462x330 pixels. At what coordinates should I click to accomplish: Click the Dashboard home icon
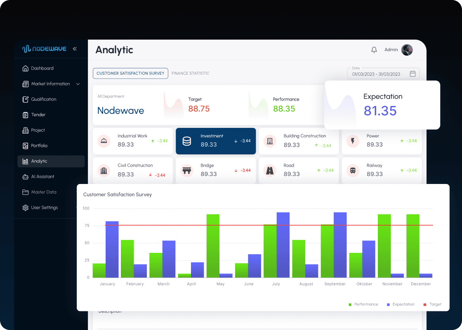(25, 68)
